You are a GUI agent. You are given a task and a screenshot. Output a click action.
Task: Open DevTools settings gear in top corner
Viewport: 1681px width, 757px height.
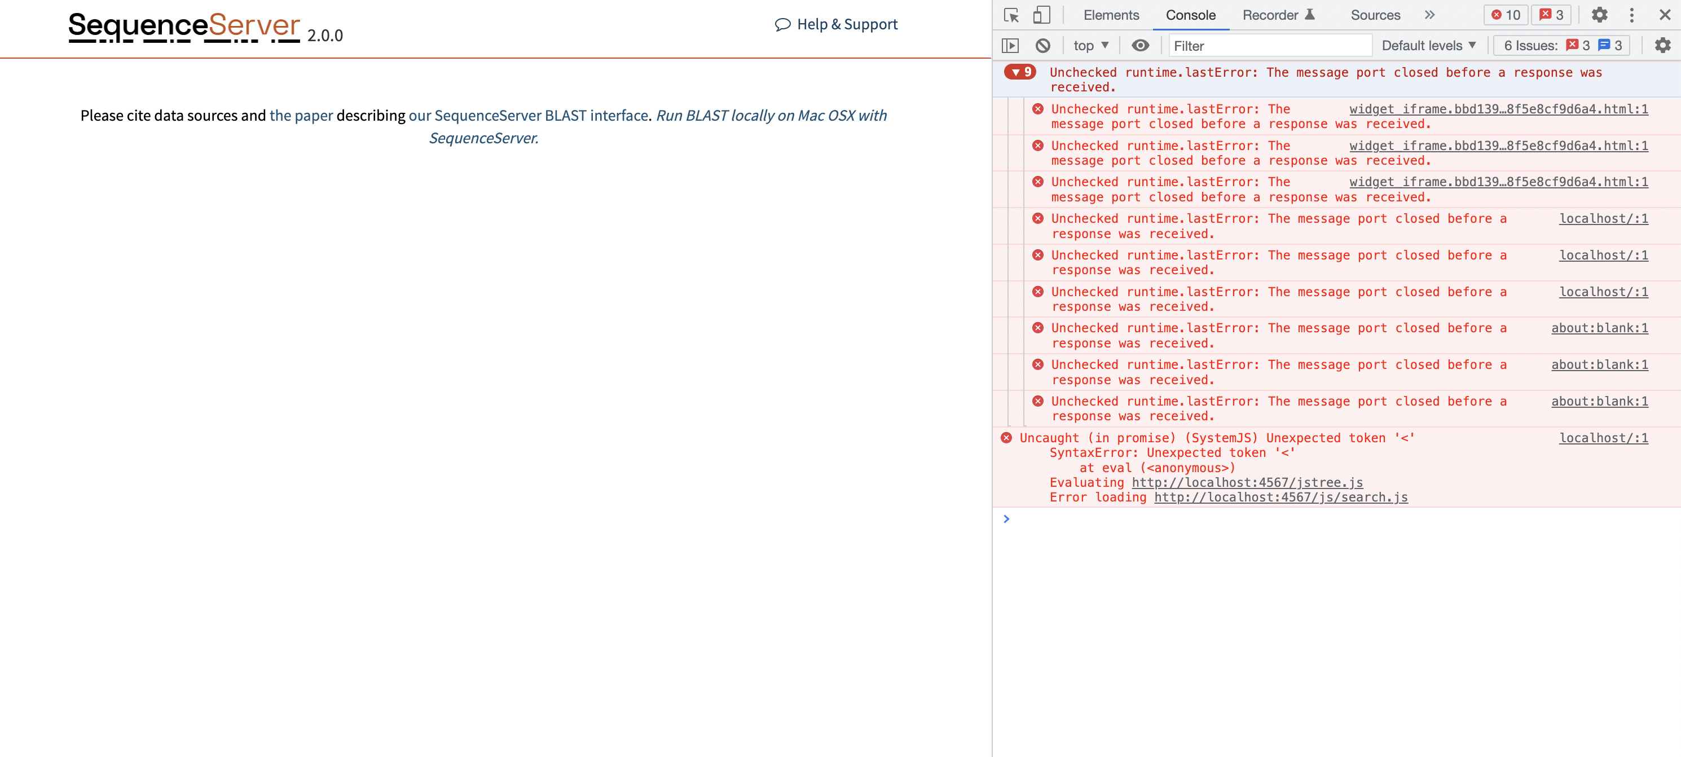(1599, 14)
